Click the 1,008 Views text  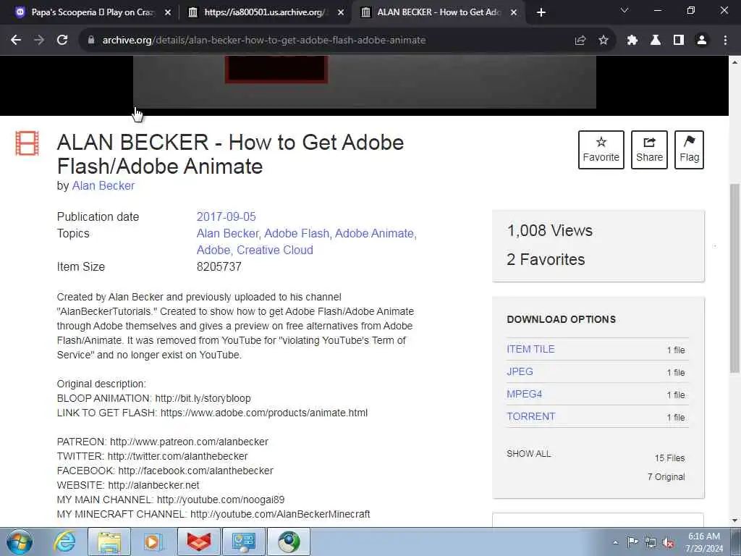550,230
